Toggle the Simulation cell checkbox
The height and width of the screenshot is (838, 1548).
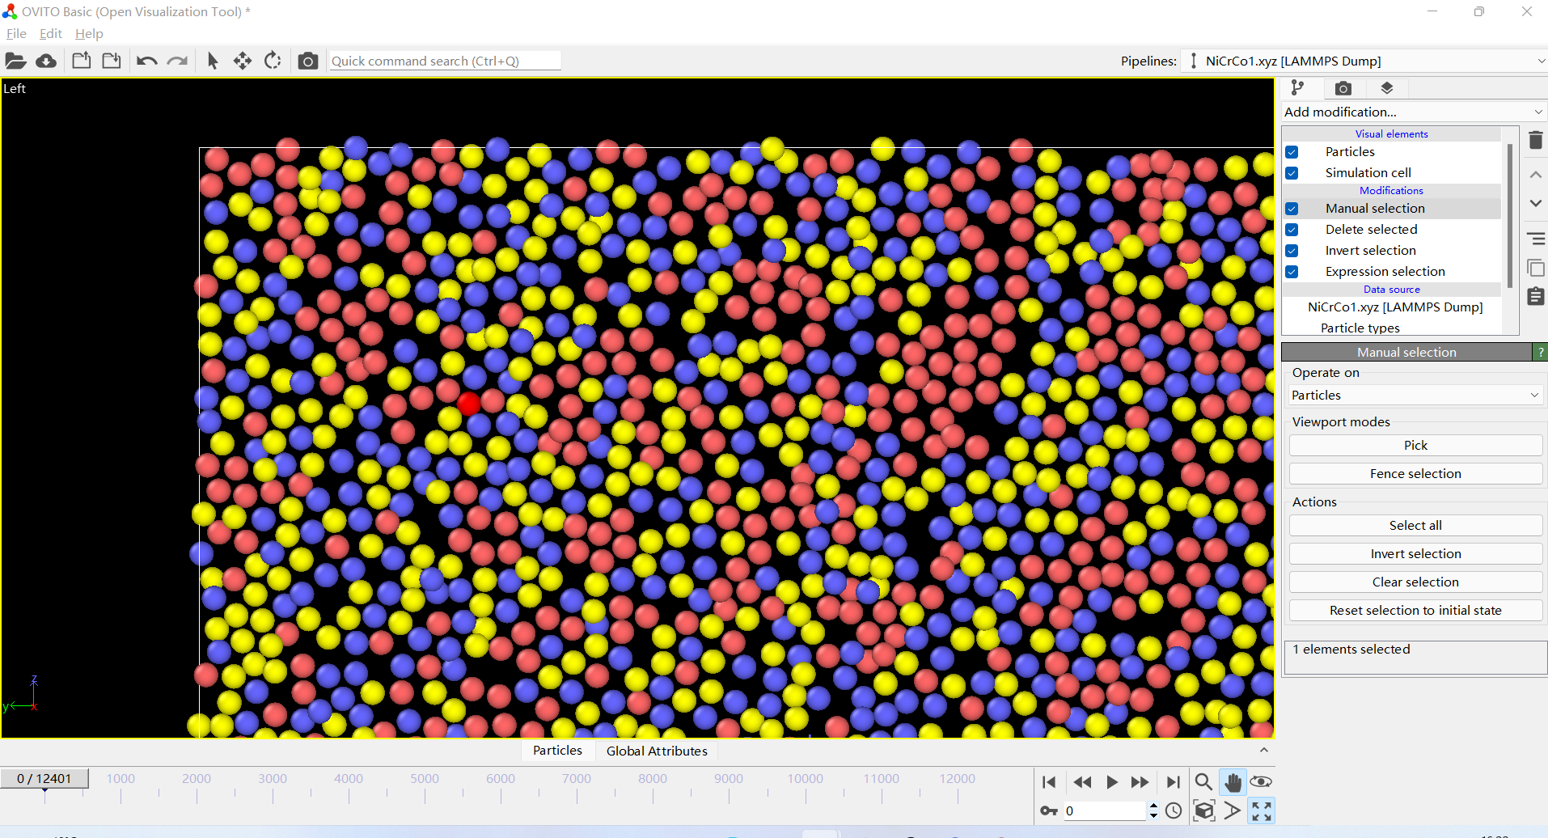coord(1292,173)
